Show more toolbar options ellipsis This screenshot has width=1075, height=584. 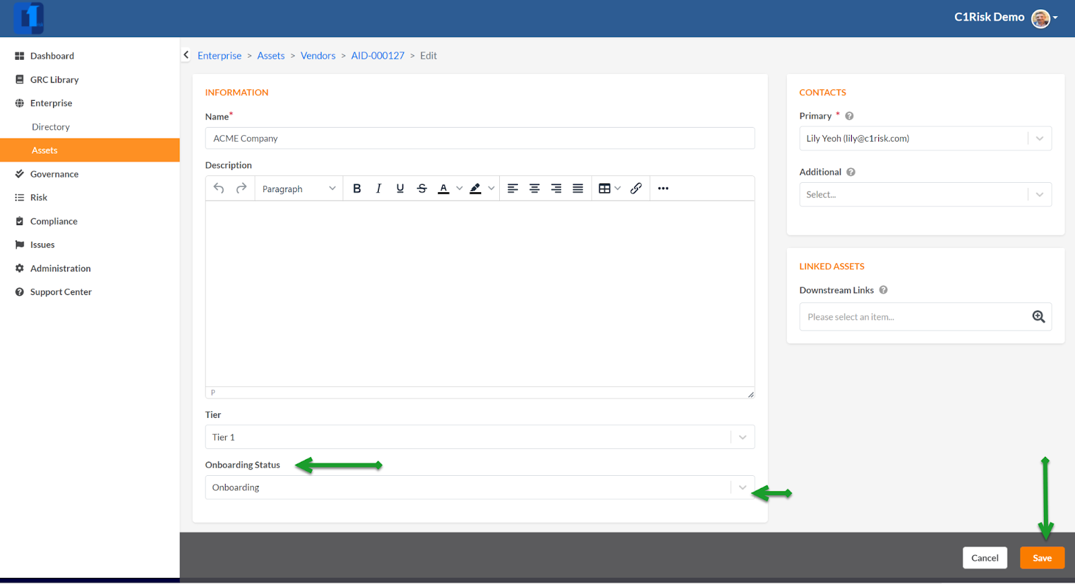coord(663,188)
